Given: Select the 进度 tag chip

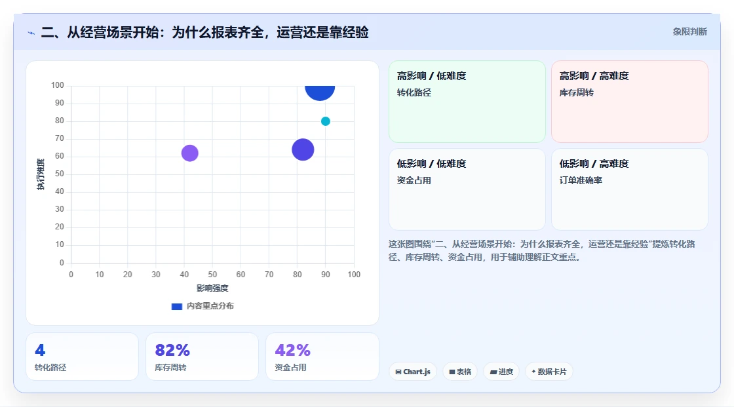Looking at the screenshot, I should [x=501, y=372].
